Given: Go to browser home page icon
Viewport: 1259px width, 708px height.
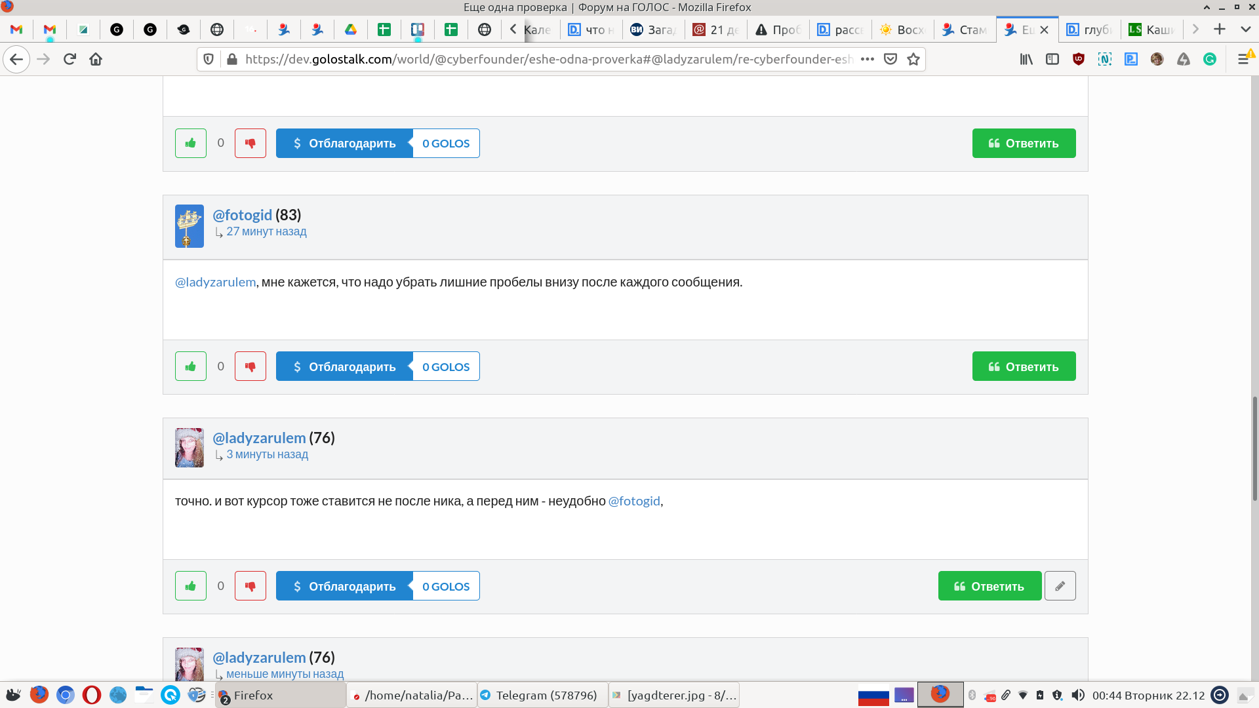Looking at the screenshot, I should 96,59.
